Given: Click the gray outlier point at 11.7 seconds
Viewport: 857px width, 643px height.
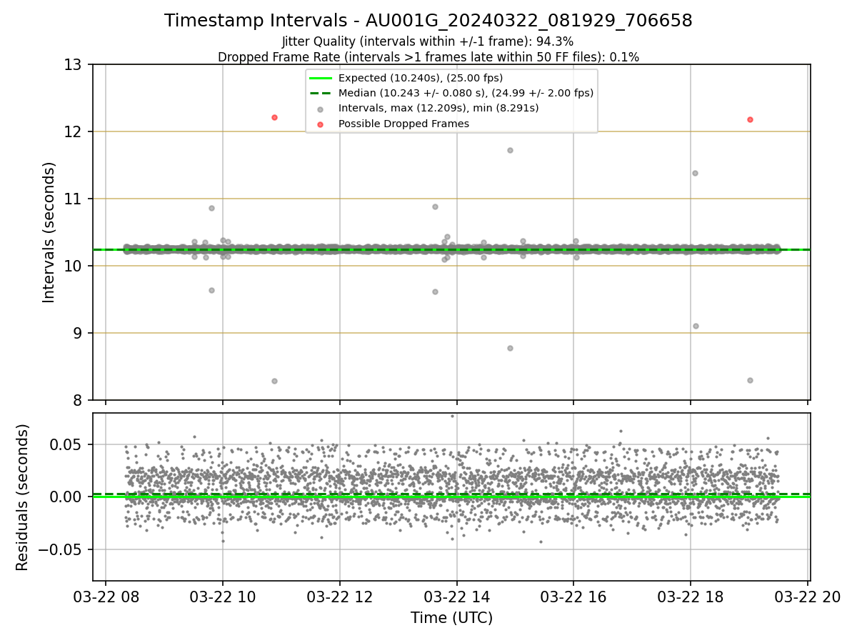Looking at the screenshot, I should click(510, 150).
